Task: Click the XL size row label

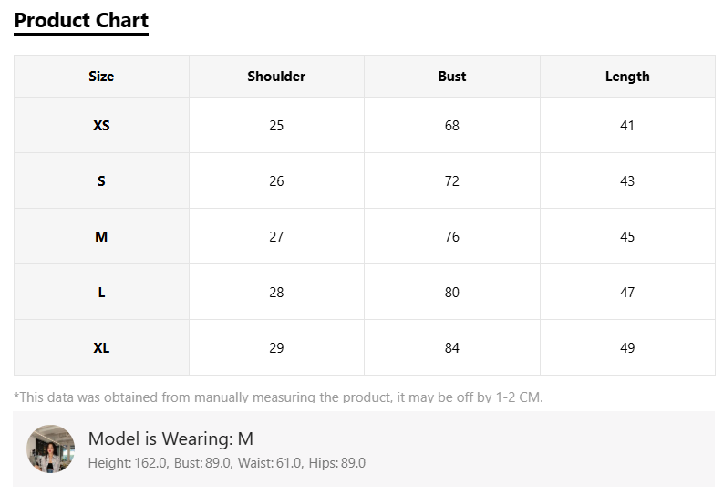Action: (101, 348)
